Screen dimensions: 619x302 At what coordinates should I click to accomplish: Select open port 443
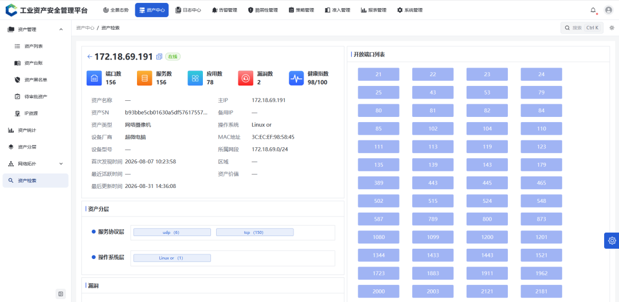click(x=433, y=183)
